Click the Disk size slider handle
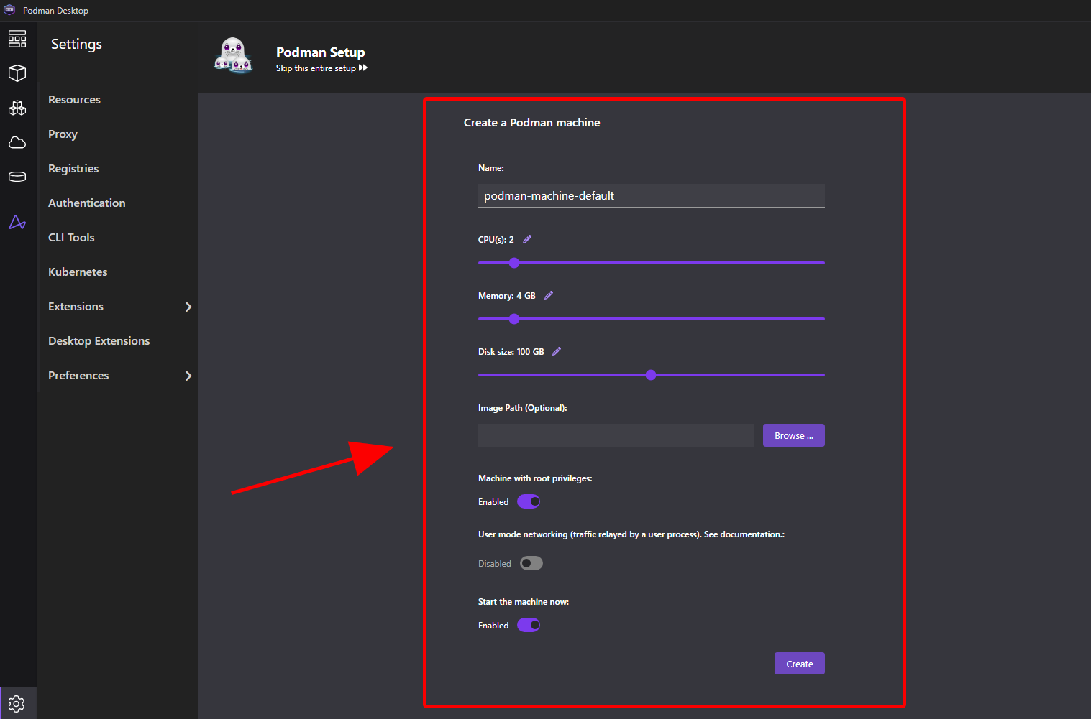This screenshot has width=1091, height=719. (651, 375)
